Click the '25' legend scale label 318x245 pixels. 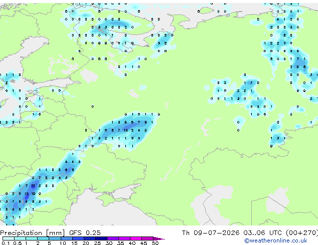[x=97, y=243]
